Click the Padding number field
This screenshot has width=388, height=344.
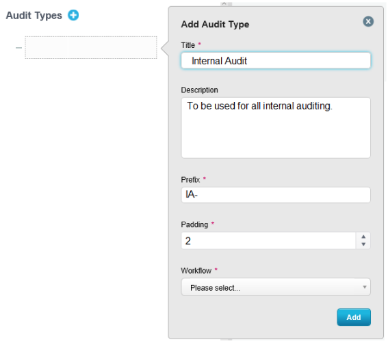click(x=268, y=241)
